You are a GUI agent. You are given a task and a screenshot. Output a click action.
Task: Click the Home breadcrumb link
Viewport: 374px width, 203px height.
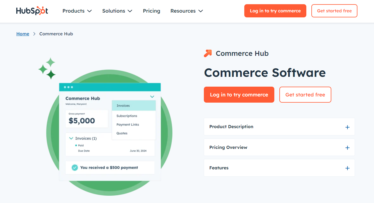click(x=23, y=34)
